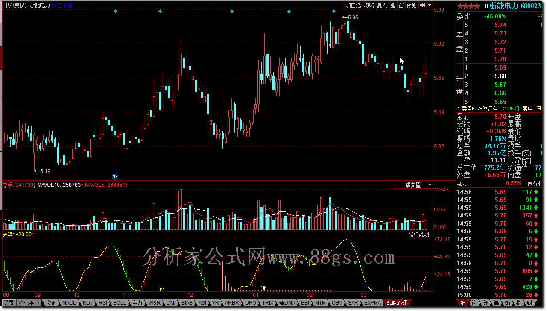Select the DMI indicator tab
The width and height of the screenshot is (547, 311).
coord(171,303)
